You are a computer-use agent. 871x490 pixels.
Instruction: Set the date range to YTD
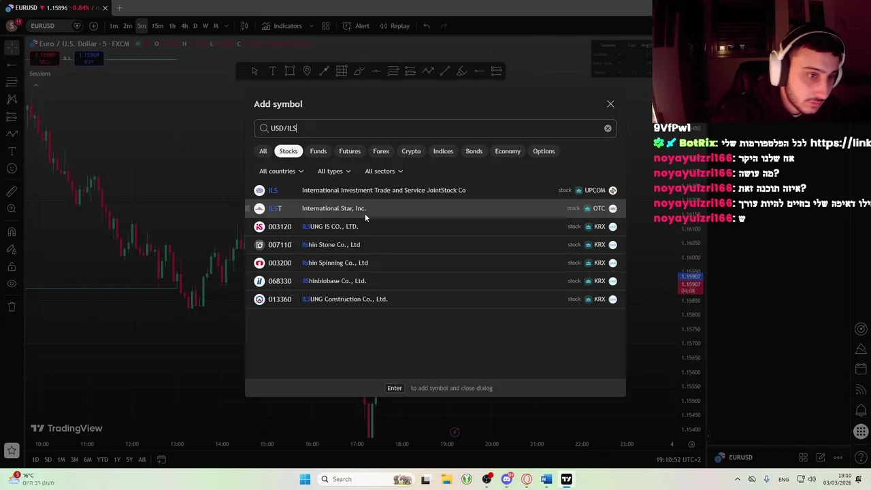point(102,460)
